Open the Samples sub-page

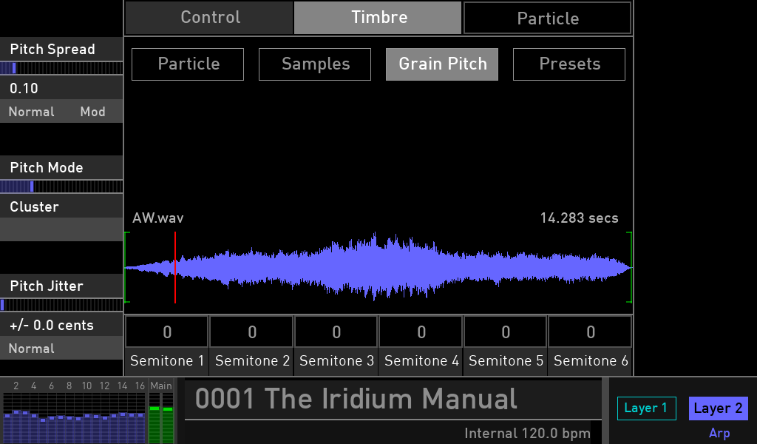pos(315,64)
